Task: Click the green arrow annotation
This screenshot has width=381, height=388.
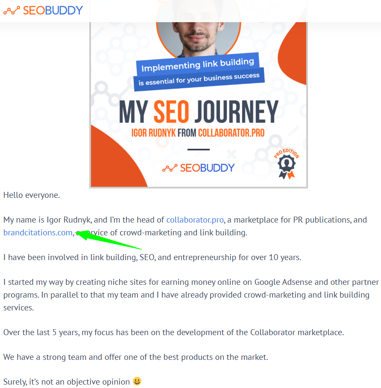Action: 108,239
